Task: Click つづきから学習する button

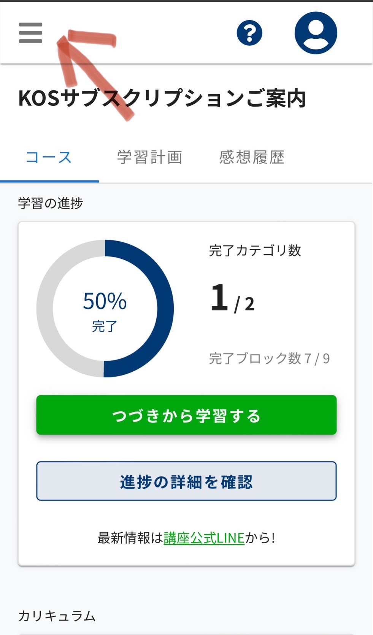Action: pyautogui.click(x=186, y=415)
